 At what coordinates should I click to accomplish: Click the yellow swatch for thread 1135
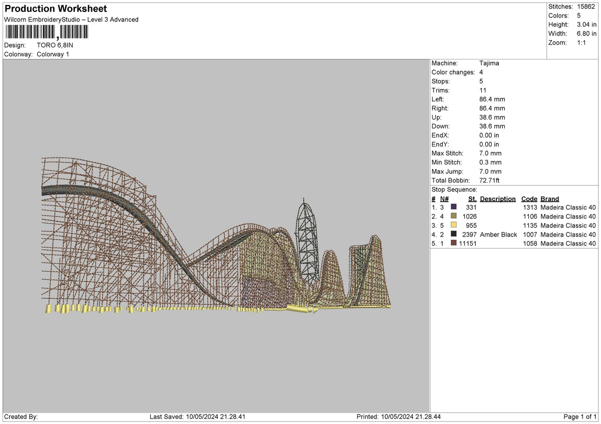[x=454, y=225]
